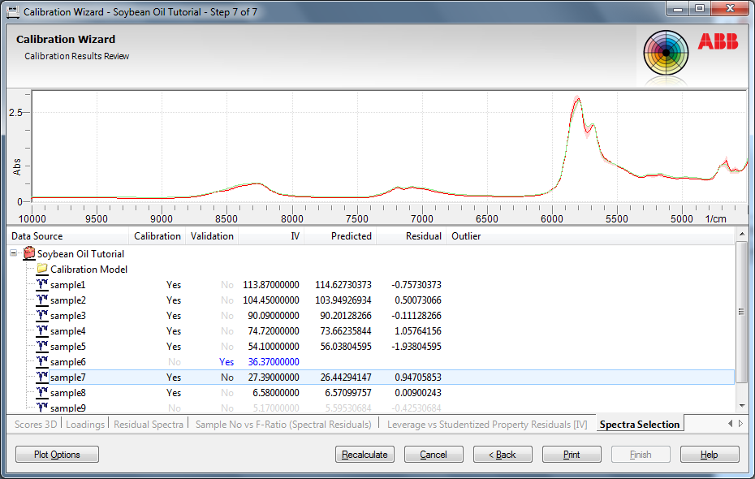Open Plot Options
The image size is (755, 479).
point(57,455)
